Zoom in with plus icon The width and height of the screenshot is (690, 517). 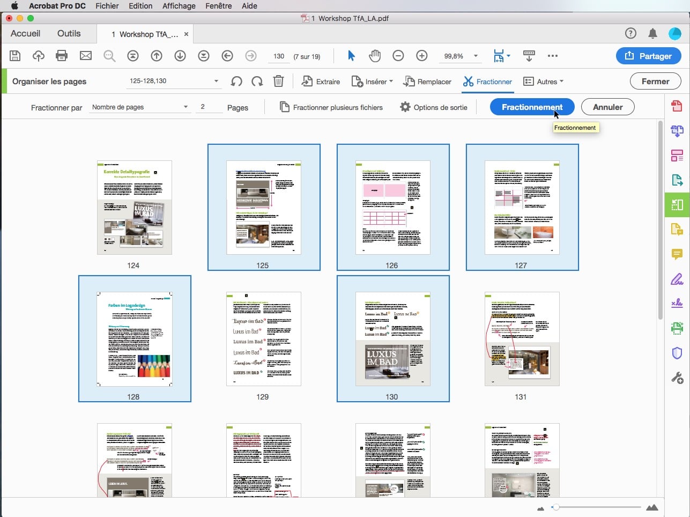pyautogui.click(x=422, y=56)
